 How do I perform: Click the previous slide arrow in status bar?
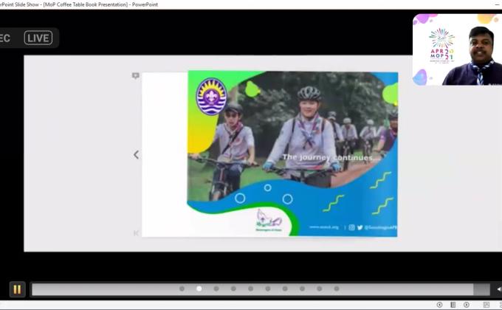(x=439, y=305)
